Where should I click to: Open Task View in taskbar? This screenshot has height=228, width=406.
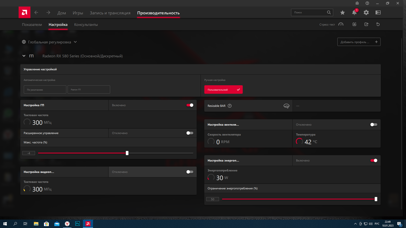pyautogui.click(x=25, y=224)
